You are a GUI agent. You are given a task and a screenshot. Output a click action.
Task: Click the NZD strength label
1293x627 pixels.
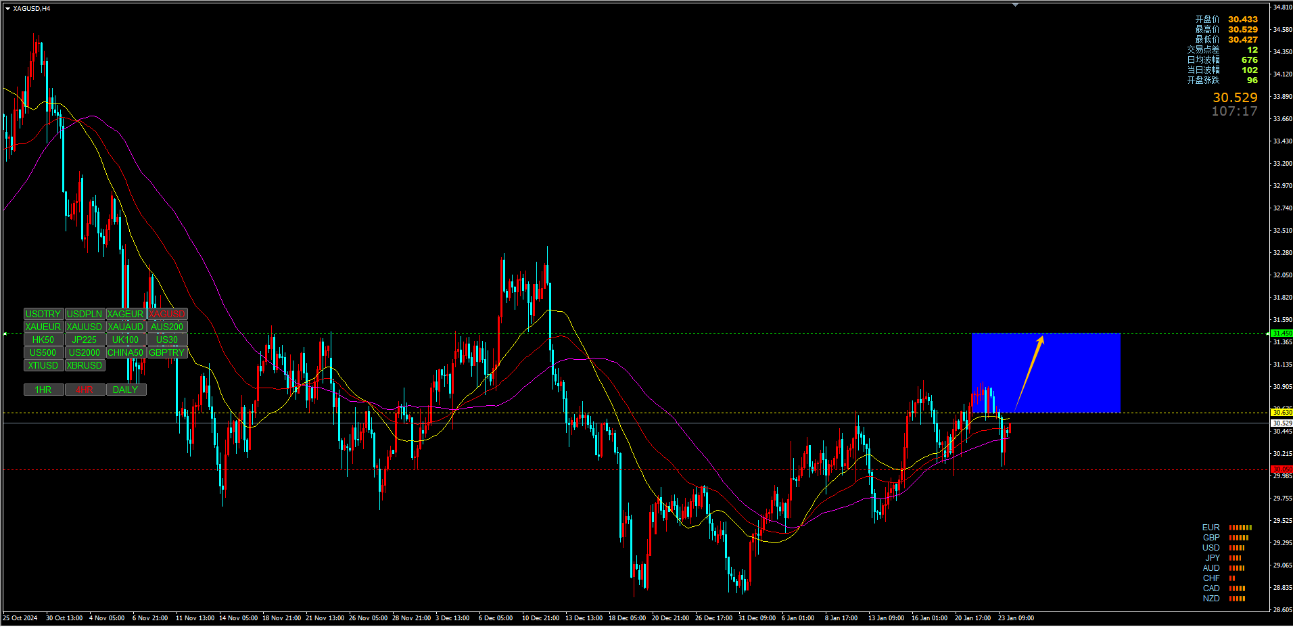pos(1211,599)
